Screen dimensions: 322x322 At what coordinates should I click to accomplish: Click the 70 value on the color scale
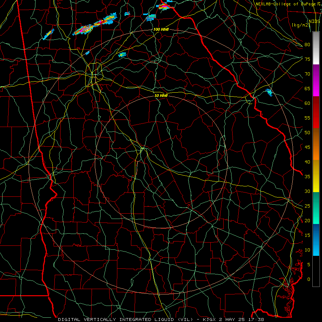click(x=307, y=74)
